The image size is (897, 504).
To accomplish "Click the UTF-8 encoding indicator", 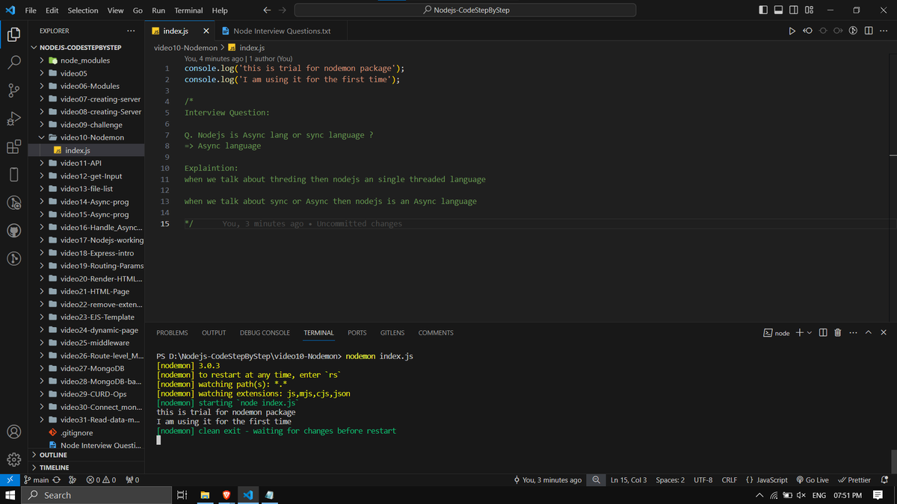I will click(703, 480).
